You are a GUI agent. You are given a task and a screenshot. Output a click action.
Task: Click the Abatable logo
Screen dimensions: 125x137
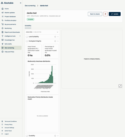coord(7,3)
